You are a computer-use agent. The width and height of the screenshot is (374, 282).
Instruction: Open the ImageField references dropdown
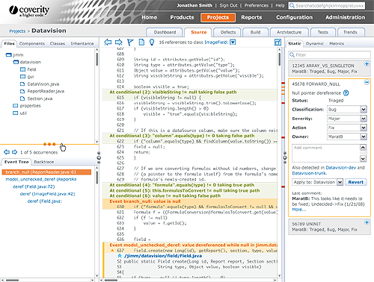(x=233, y=43)
